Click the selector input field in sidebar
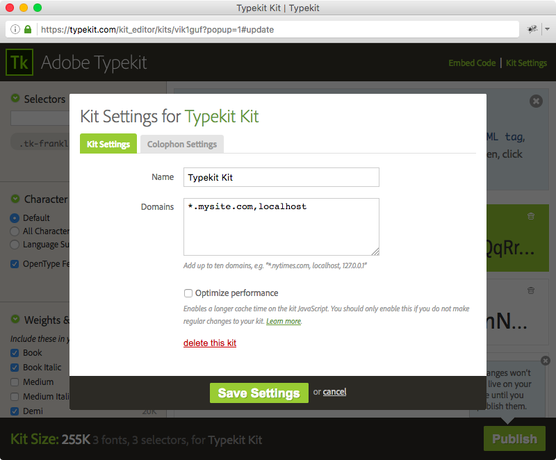Image resolution: width=556 pixels, height=460 pixels. click(x=40, y=118)
